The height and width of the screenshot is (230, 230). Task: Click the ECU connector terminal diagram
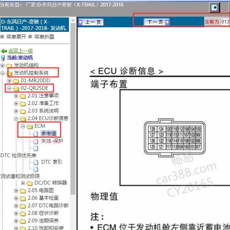[175, 138]
